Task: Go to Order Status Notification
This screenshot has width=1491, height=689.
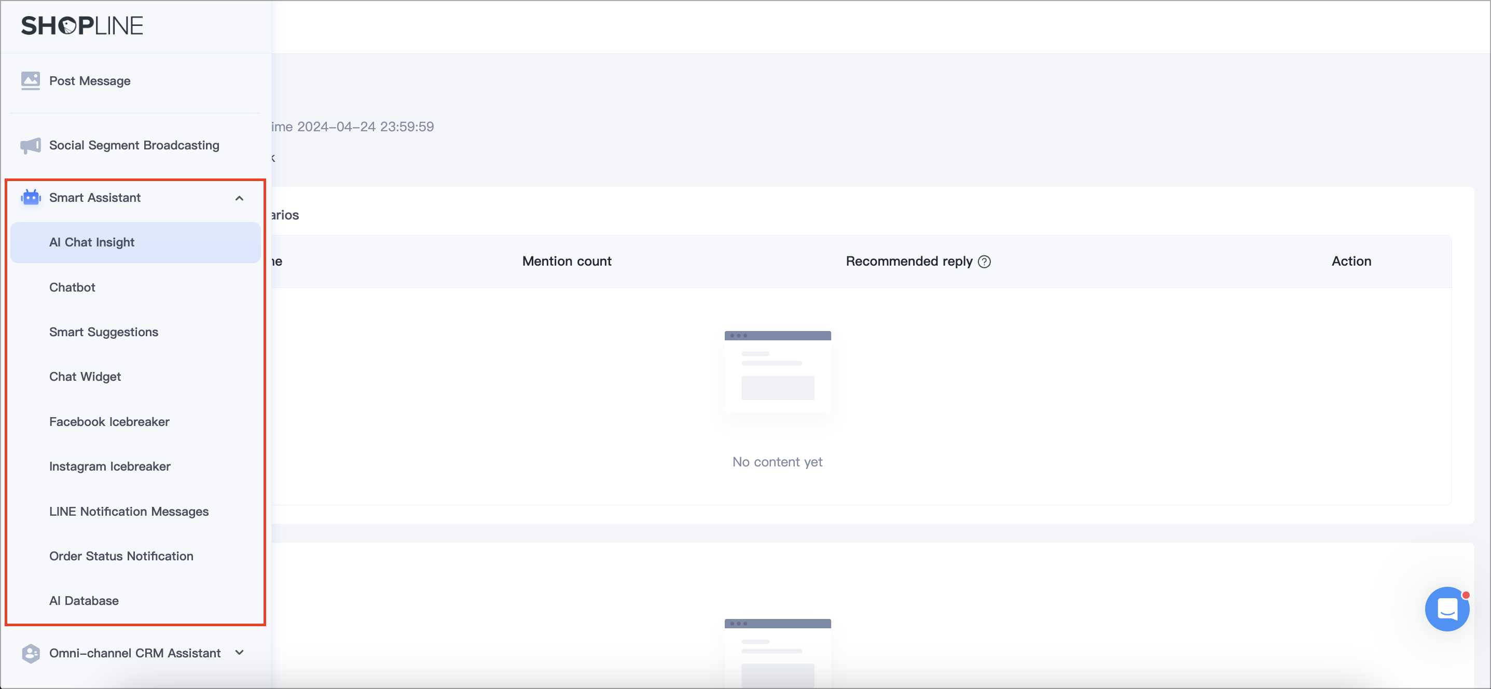Action: click(x=121, y=556)
